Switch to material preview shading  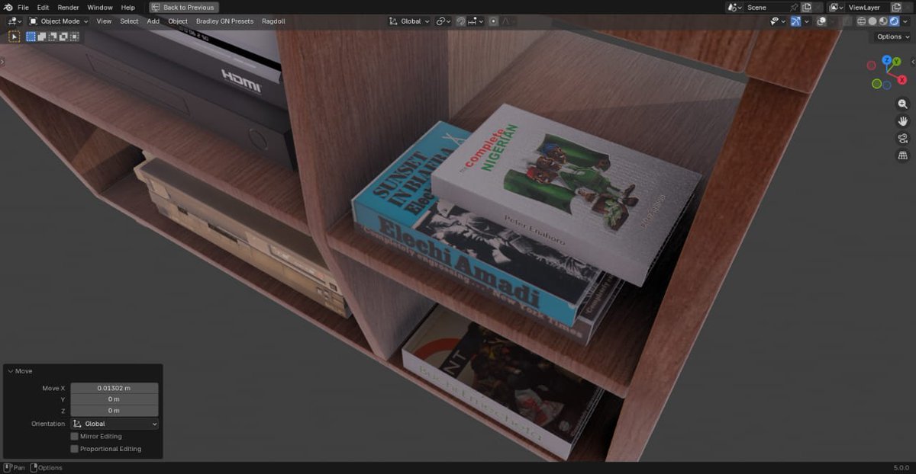click(883, 21)
